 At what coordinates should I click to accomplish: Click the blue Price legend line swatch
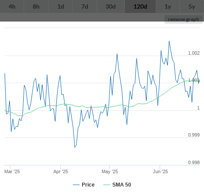point(76,185)
